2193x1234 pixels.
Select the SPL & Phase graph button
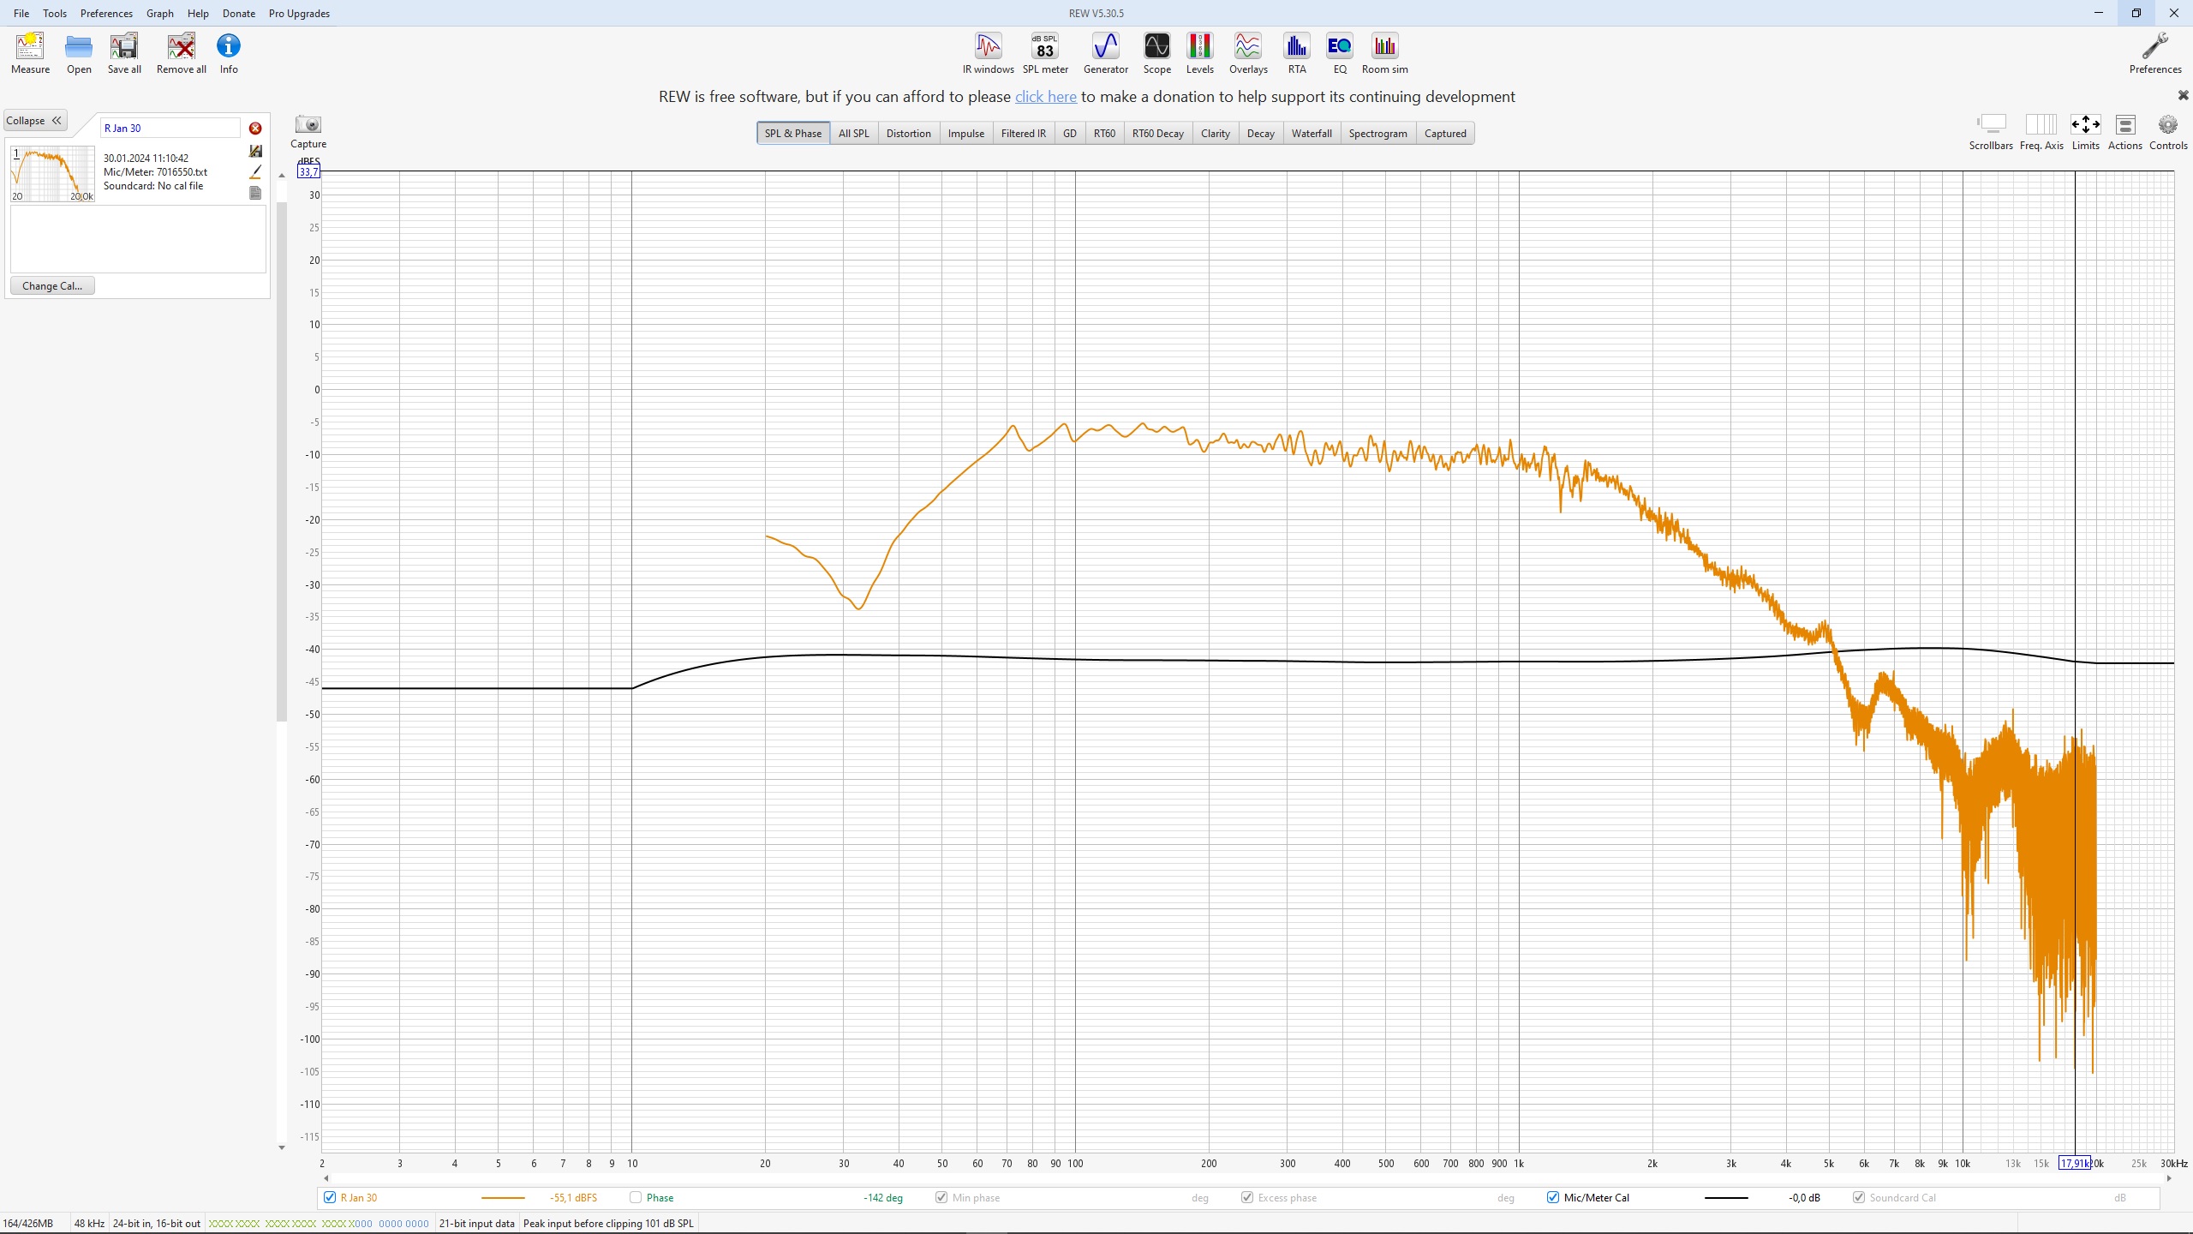792,133
